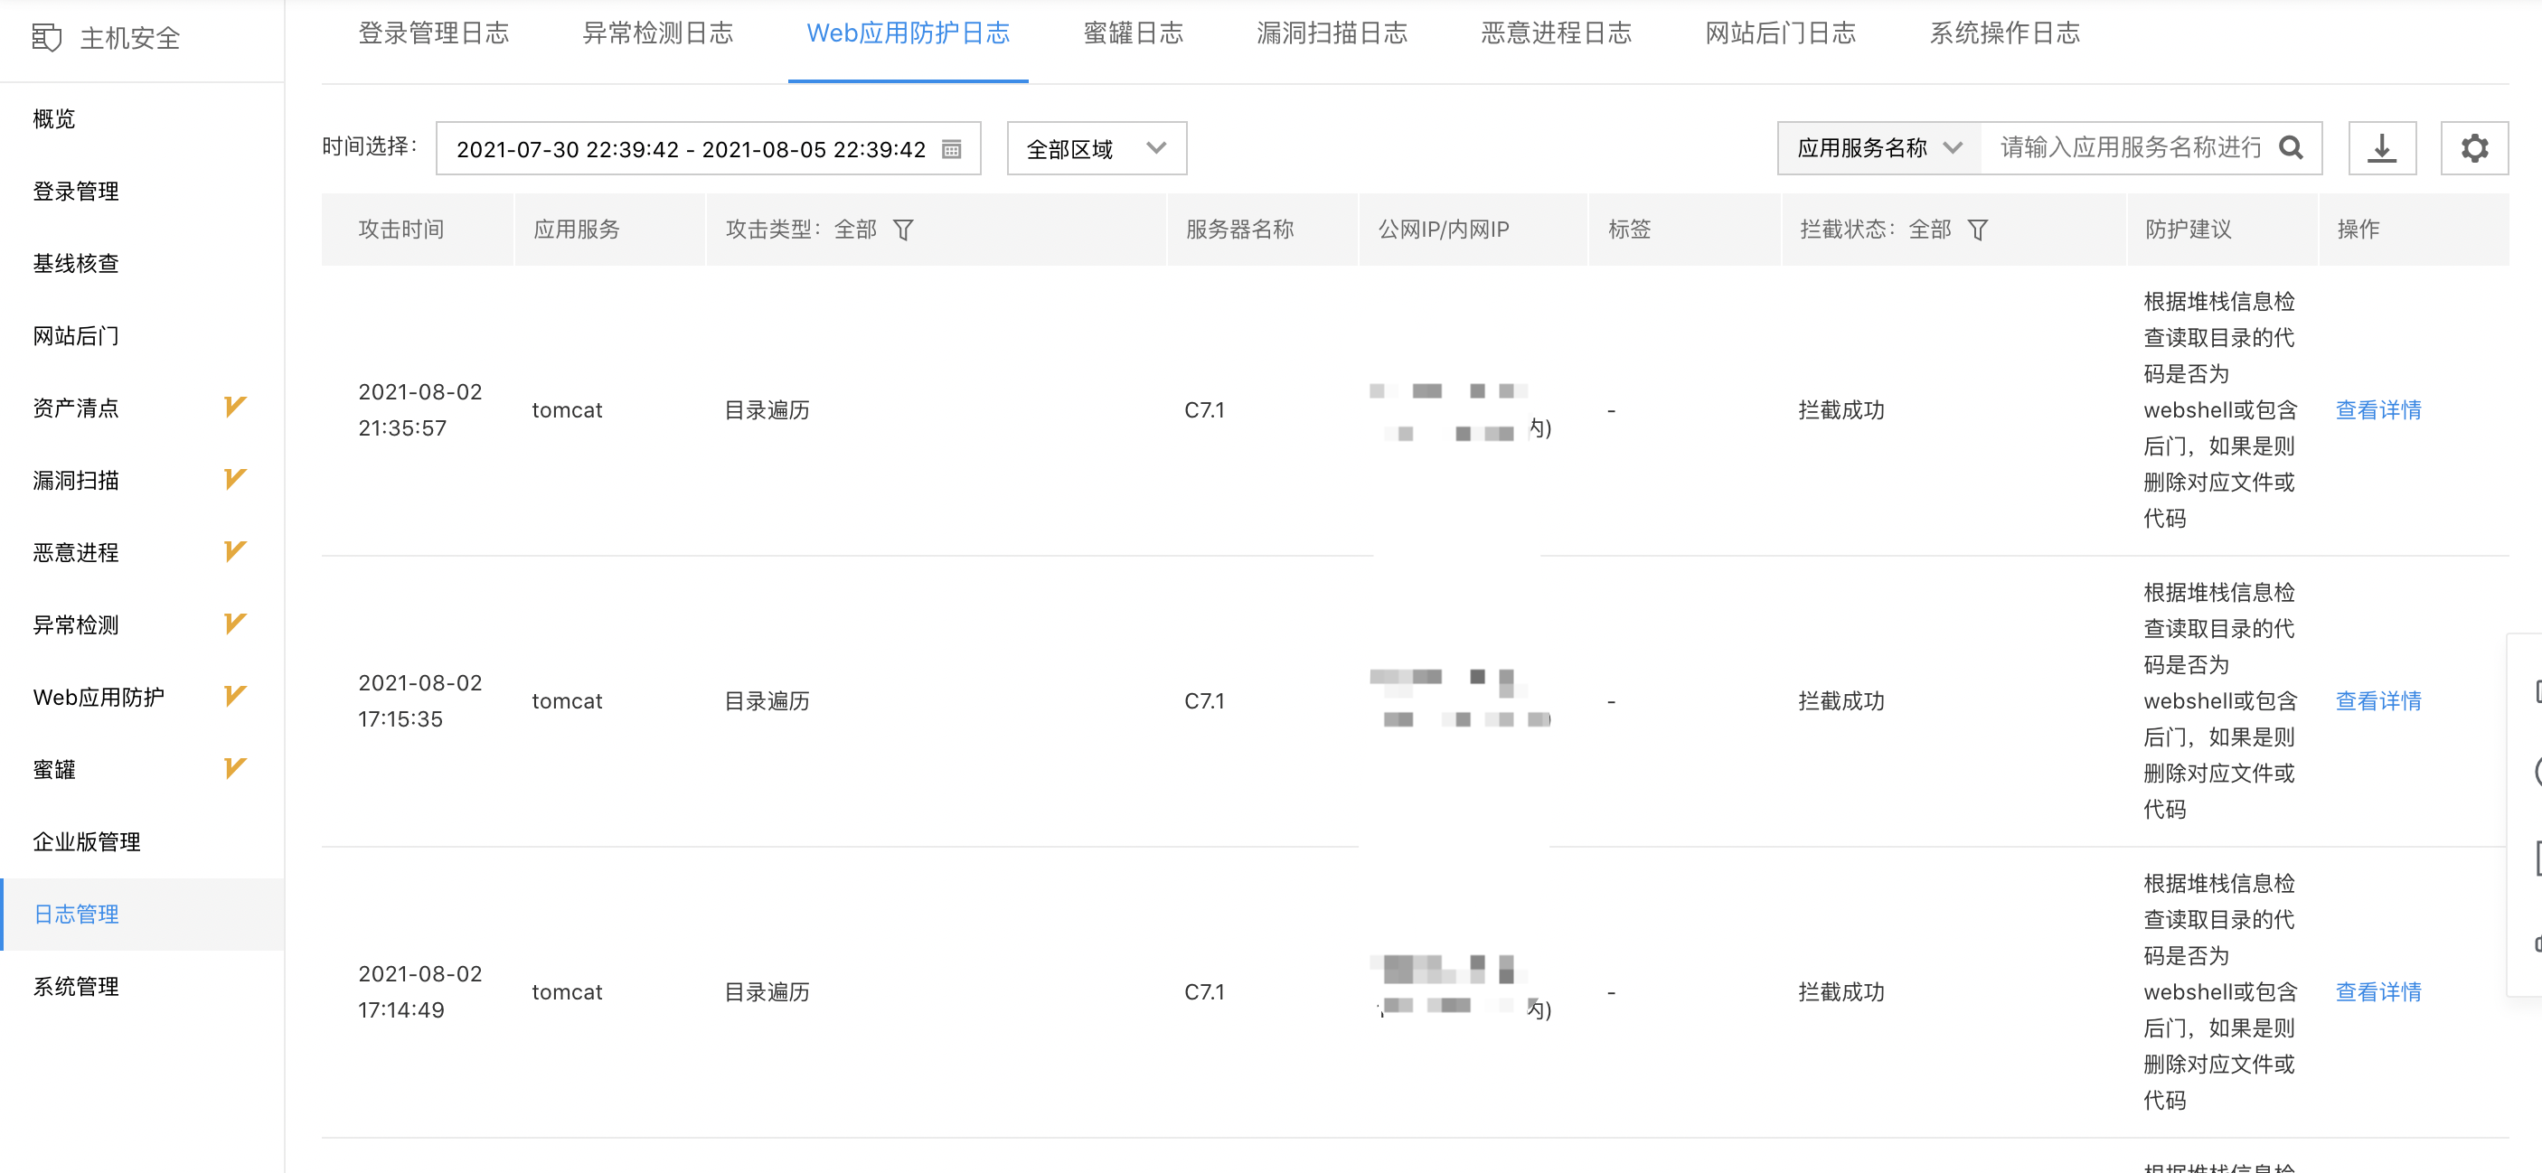Click the search magnifier icon

click(x=2291, y=148)
